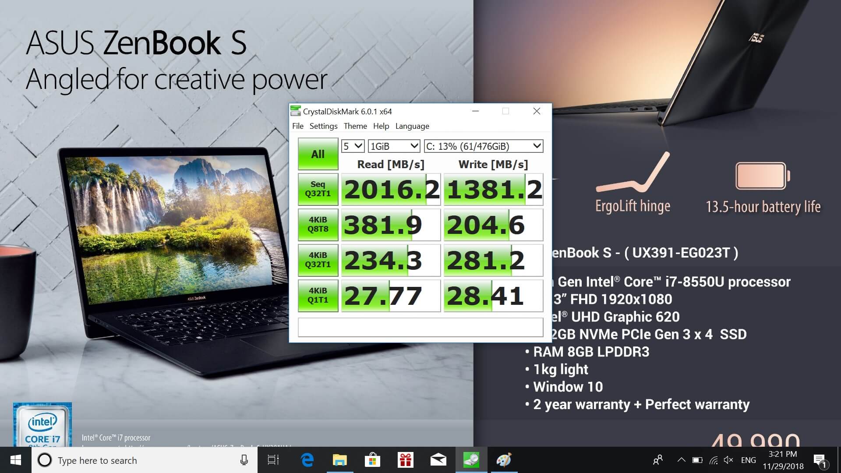Select the 4KiB Q1T1 read value 27.77
Image resolution: width=841 pixels, height=473 pixels.
391,296
